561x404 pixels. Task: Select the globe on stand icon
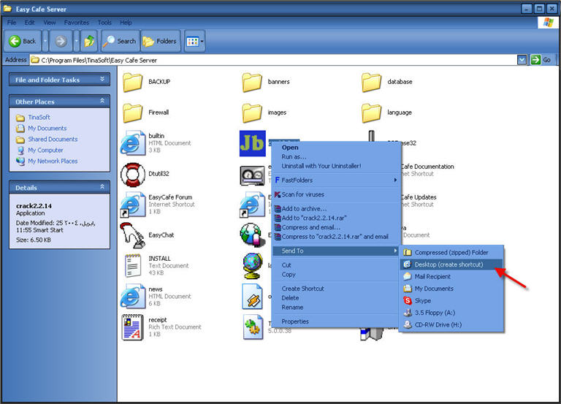[252, 265]
